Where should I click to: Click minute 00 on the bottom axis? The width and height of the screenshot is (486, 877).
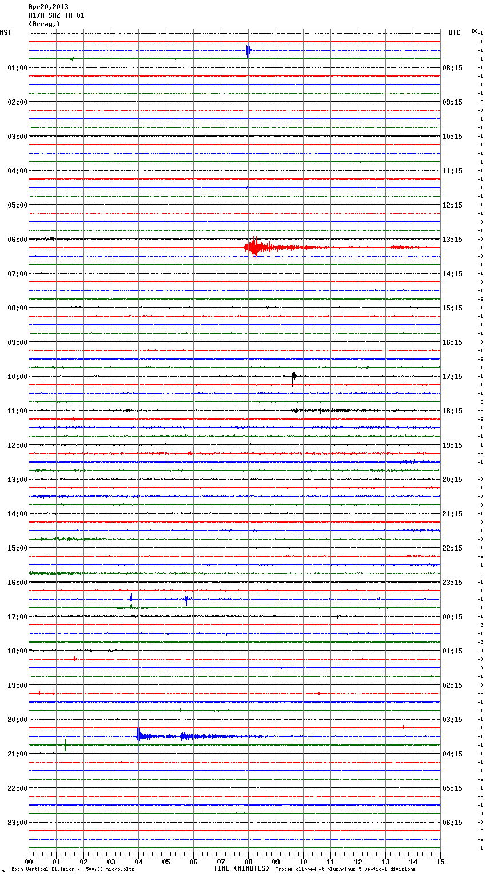pos(29,862)
